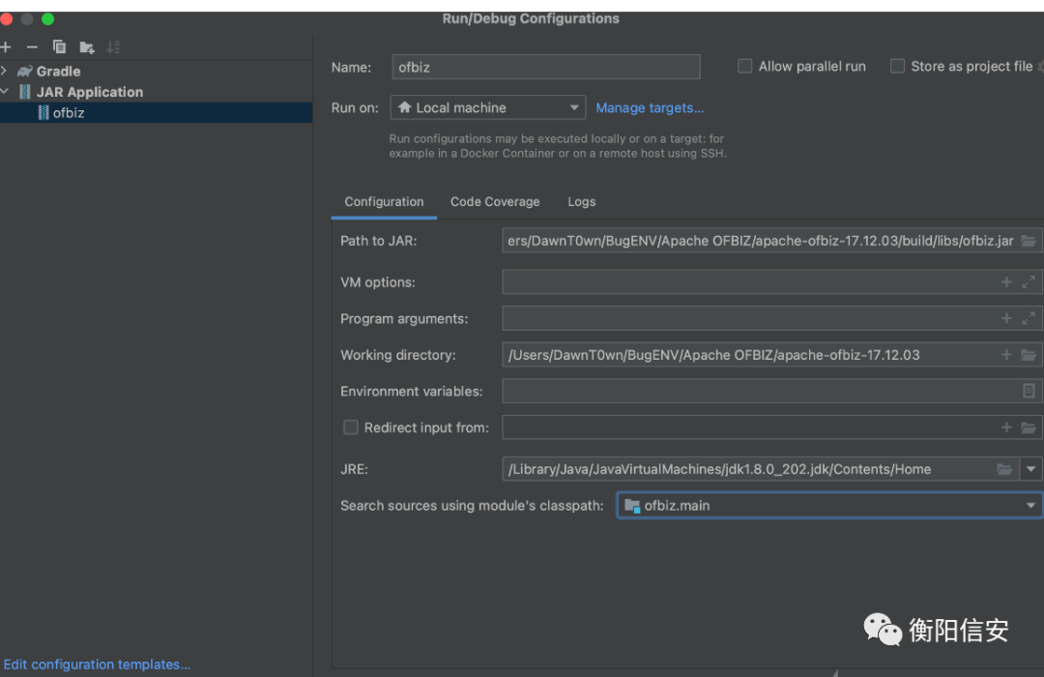
Task: Enable the Redirect input from checkbox
Action: 350,427
